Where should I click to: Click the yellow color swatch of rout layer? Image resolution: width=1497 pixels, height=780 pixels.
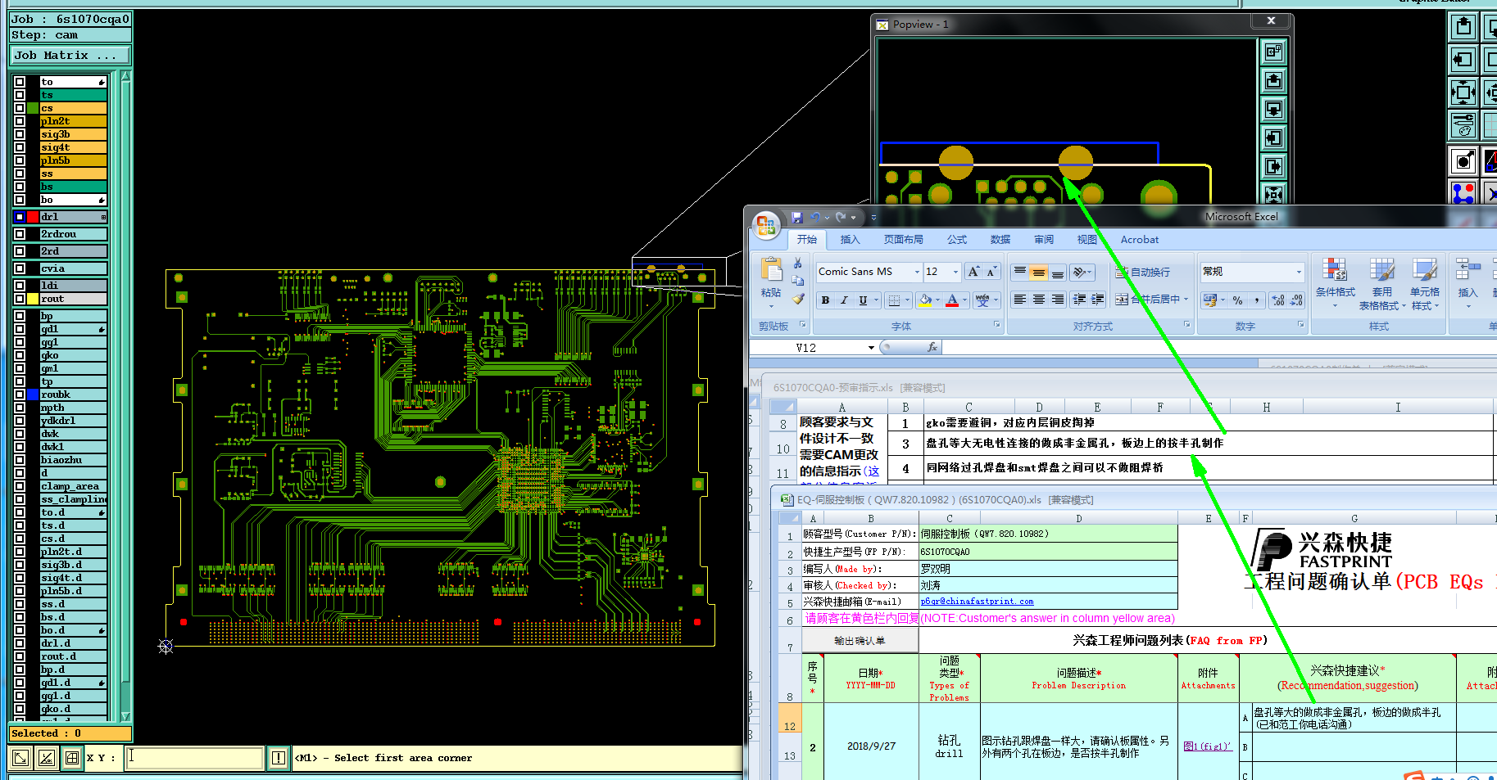[x=33, y=299]
